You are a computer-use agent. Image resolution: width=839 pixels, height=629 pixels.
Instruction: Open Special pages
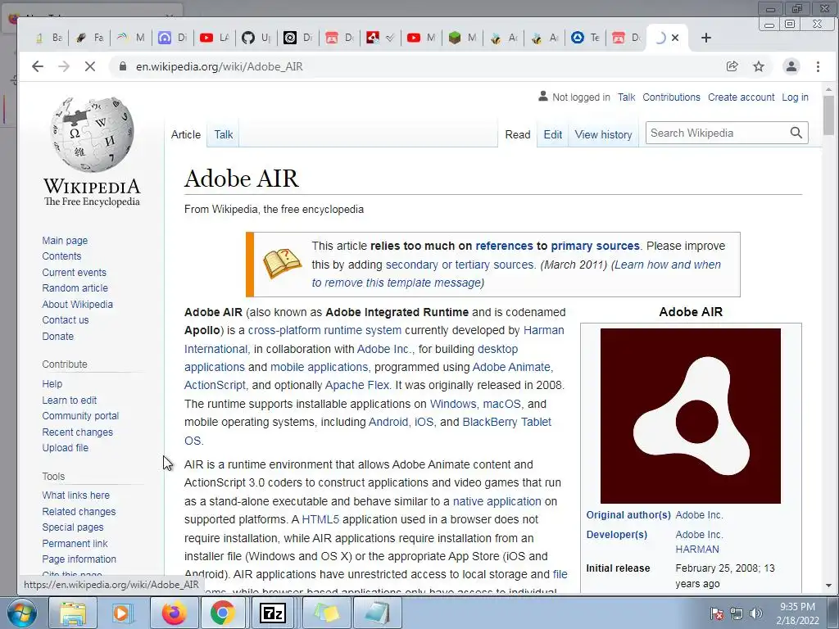73,527
